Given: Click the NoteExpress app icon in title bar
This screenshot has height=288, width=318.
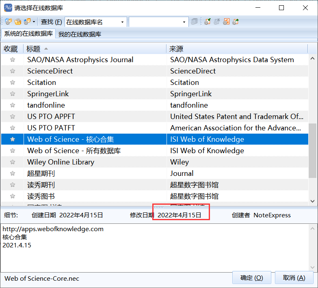Looking at the screenshot, I should coord(8,8).
